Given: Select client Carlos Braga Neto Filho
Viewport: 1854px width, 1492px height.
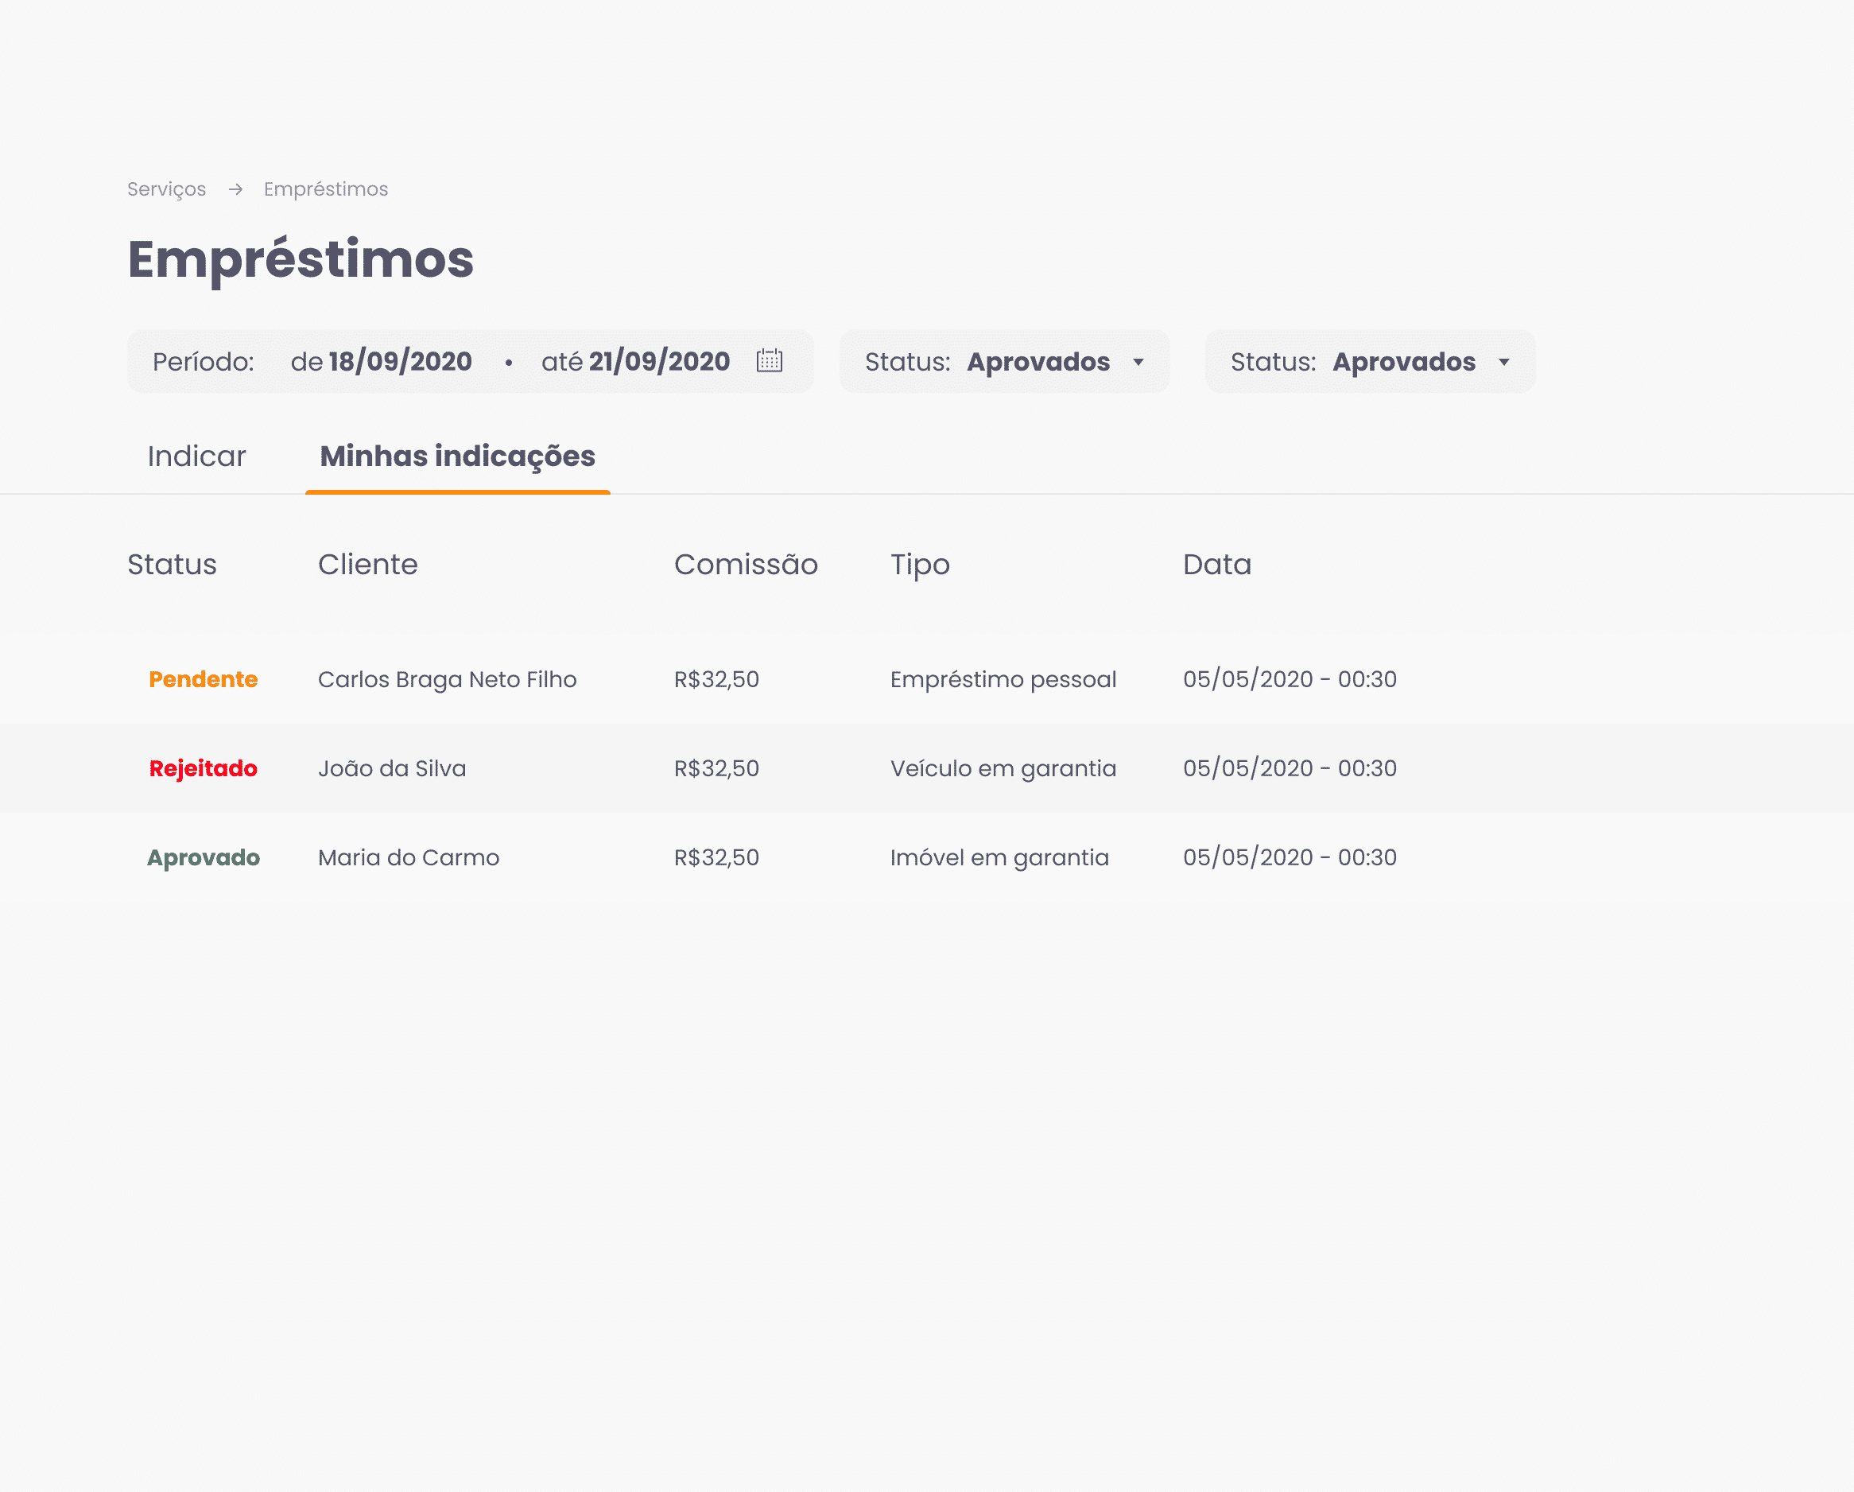Looking at the screenshot, I should tap(447, 680).
